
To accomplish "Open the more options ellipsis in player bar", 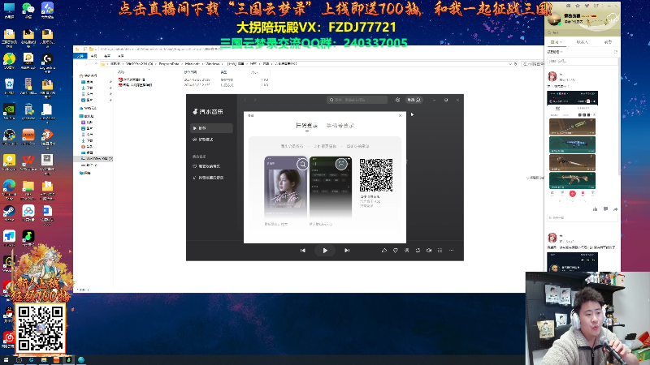I will (452, 251).
